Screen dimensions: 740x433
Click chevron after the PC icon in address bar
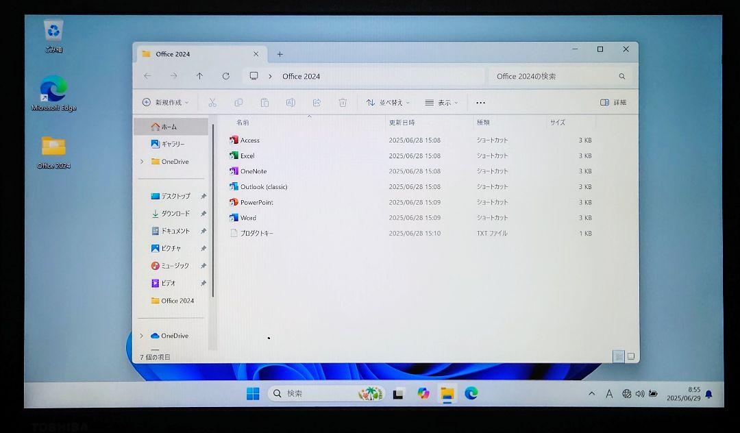[x=270, y=77]
